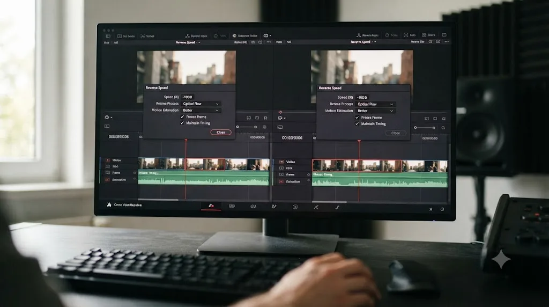This screenshot has height=307, width=549.
Task: Click the Speed value field in right dialog
Action: tap(362, 98)
